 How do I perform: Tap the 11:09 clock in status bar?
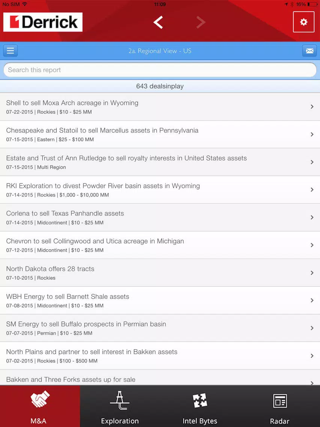160,5
